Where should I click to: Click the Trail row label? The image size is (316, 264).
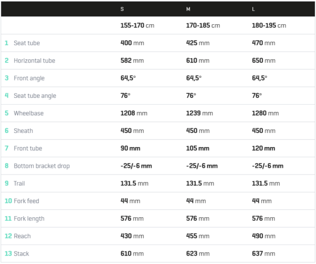point(19,184)
